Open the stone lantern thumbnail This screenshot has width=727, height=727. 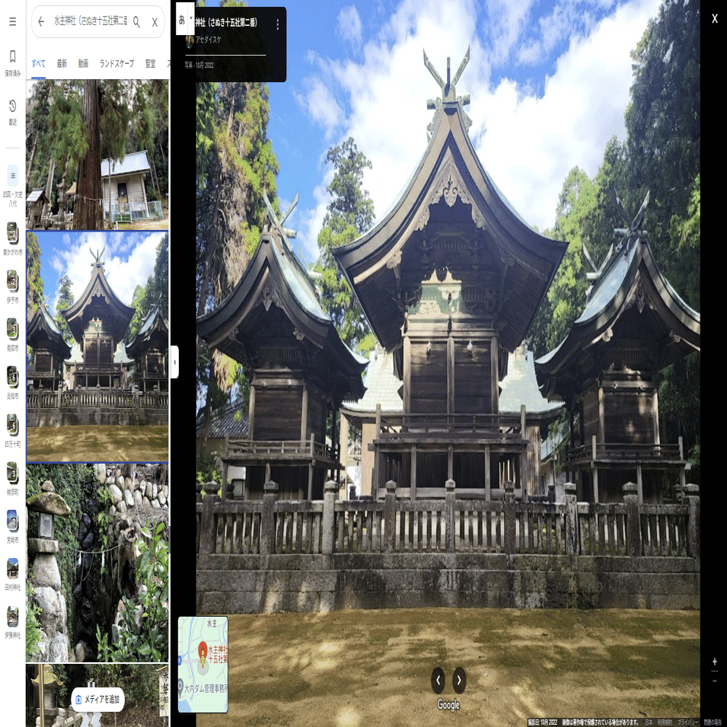click(x=97, y=563)
